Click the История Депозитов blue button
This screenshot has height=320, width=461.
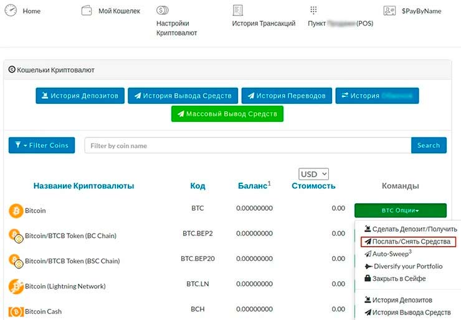point(80,96)
